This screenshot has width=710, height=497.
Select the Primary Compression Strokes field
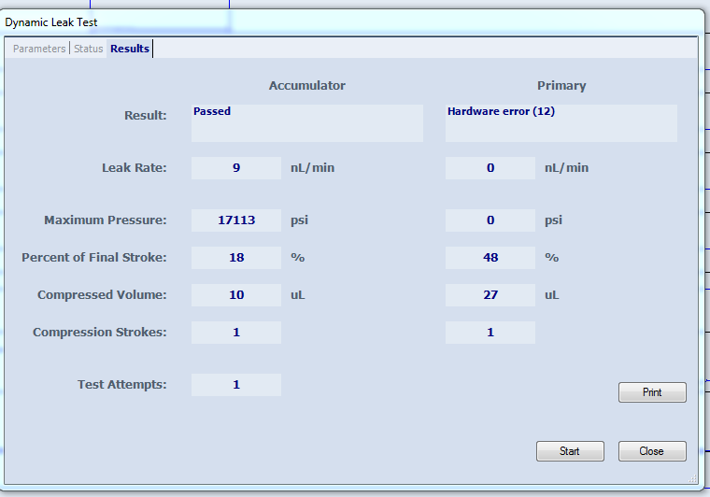490,333
